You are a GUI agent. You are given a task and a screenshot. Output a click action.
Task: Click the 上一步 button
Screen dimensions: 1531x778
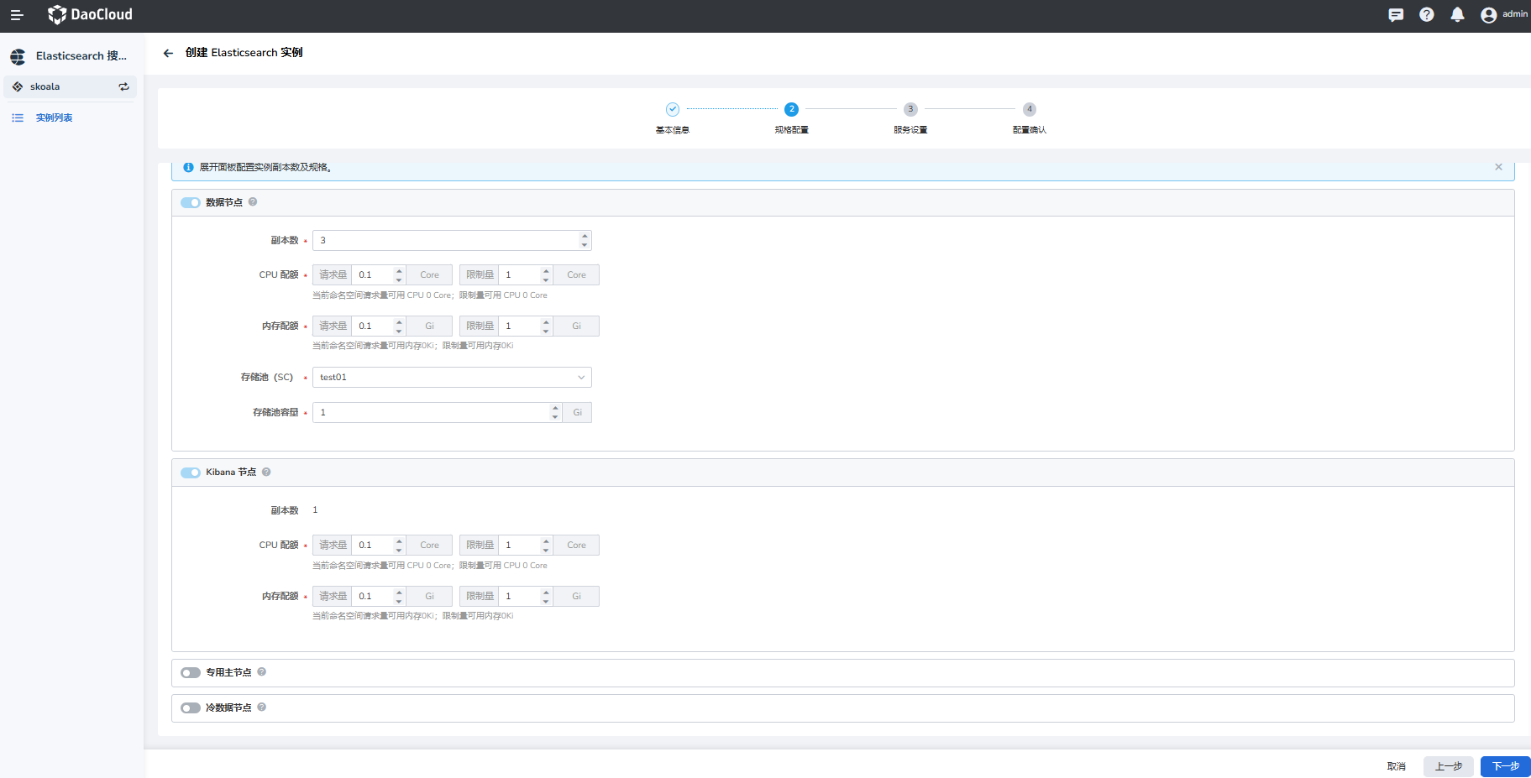pos(1448,766)
